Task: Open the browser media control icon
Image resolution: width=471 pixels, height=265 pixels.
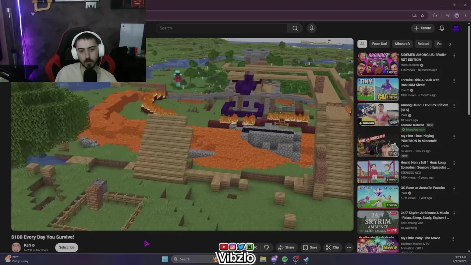Action: coord(447,15)
